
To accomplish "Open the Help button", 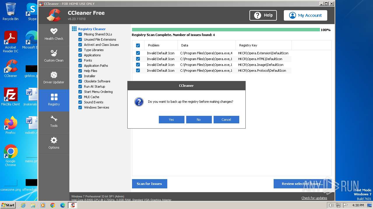I will tap(263, 15).
